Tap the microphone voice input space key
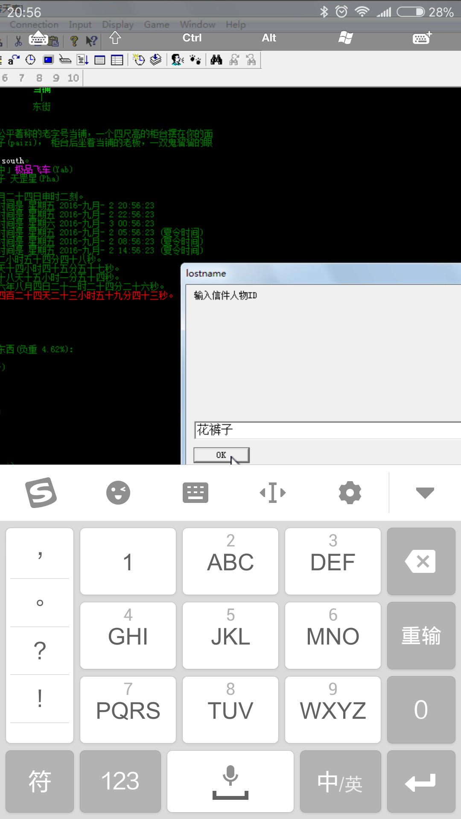461x819 pixels. point(230,781)
